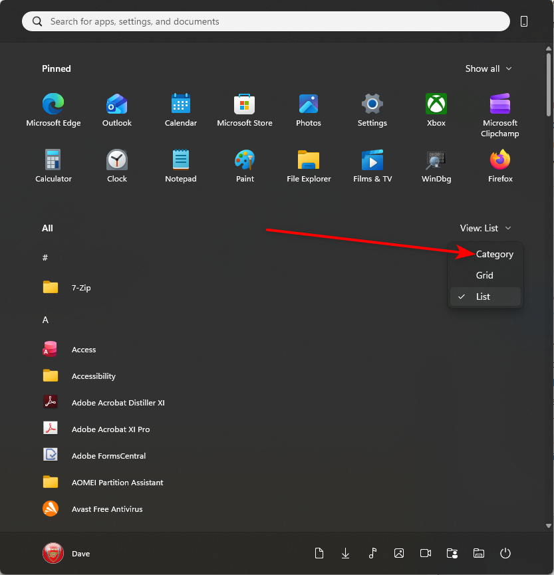Open the Documents folder shortcut
554x575 pixels.
point(319,553)
